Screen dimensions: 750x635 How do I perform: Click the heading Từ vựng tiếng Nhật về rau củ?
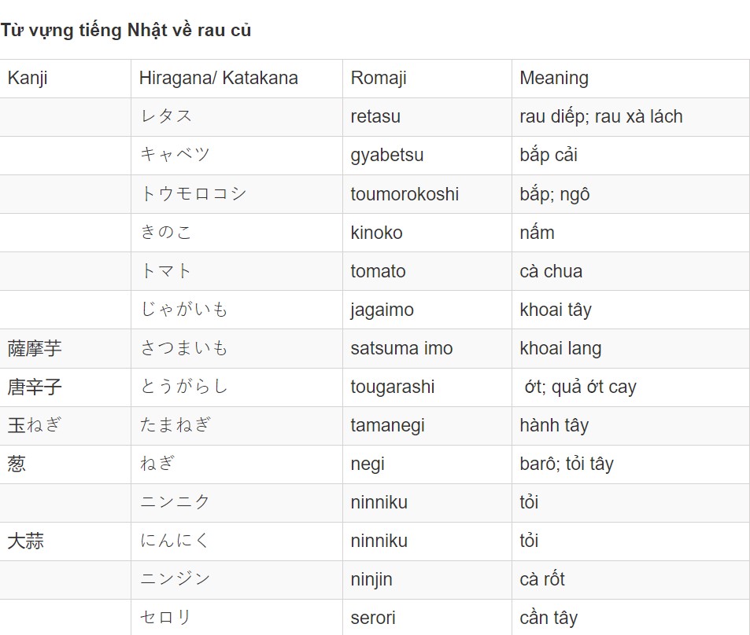click(126, 30)
